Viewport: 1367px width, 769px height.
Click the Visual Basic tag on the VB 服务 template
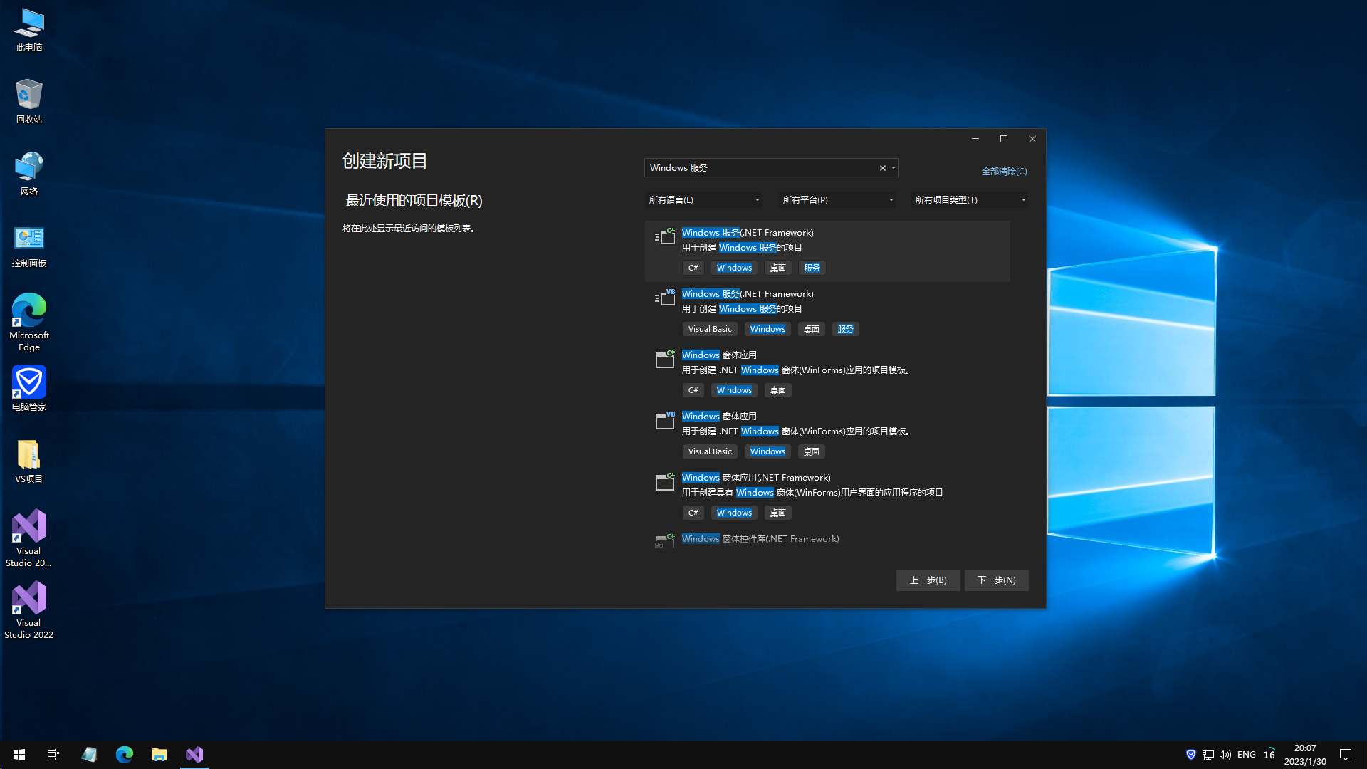709,329
